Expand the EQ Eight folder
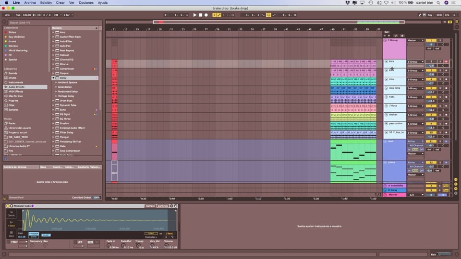Viewport: 461px width, 259px height. click(x=53, y=114)
